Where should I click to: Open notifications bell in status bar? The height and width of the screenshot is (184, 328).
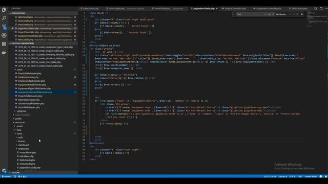pos(326,176)
